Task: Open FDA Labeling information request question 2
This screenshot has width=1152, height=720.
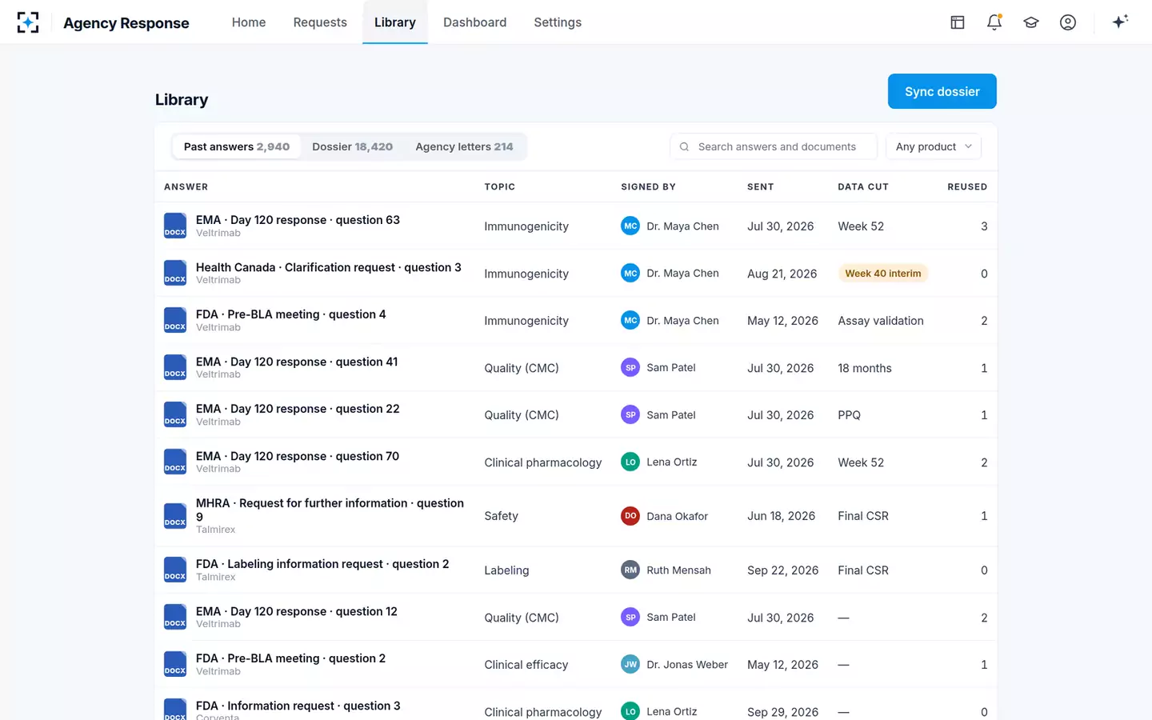Action: pos(322,564)
